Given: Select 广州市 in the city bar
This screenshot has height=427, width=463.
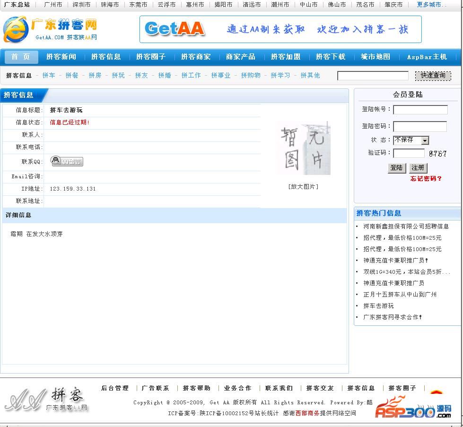Looking at the screenshot, I should pos(53,5).
